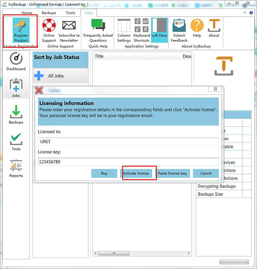Collapse the ribbon using the chevron arrow
This screenshot has width=257, height=269.
point(245,12)
